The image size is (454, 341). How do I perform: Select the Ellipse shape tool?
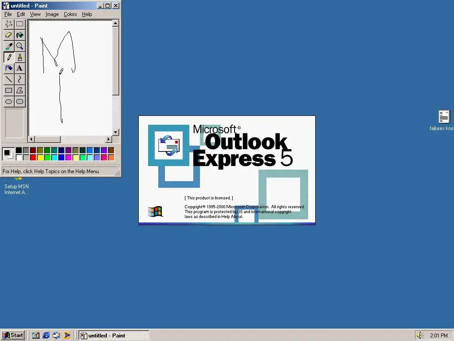9,101
